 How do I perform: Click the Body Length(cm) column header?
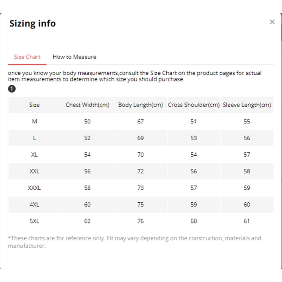coord(141,105)
